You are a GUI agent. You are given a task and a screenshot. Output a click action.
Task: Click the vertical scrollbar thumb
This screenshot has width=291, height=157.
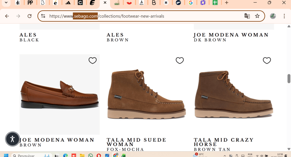[289, 79]
